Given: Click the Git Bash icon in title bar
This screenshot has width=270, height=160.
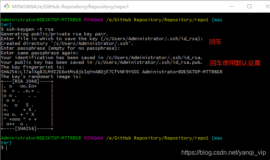Looking at the screenshot, I should click(7, 7).
